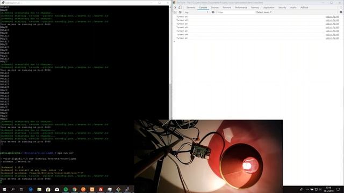Open Microsoft Store from the taskbar

coord(48,189)
